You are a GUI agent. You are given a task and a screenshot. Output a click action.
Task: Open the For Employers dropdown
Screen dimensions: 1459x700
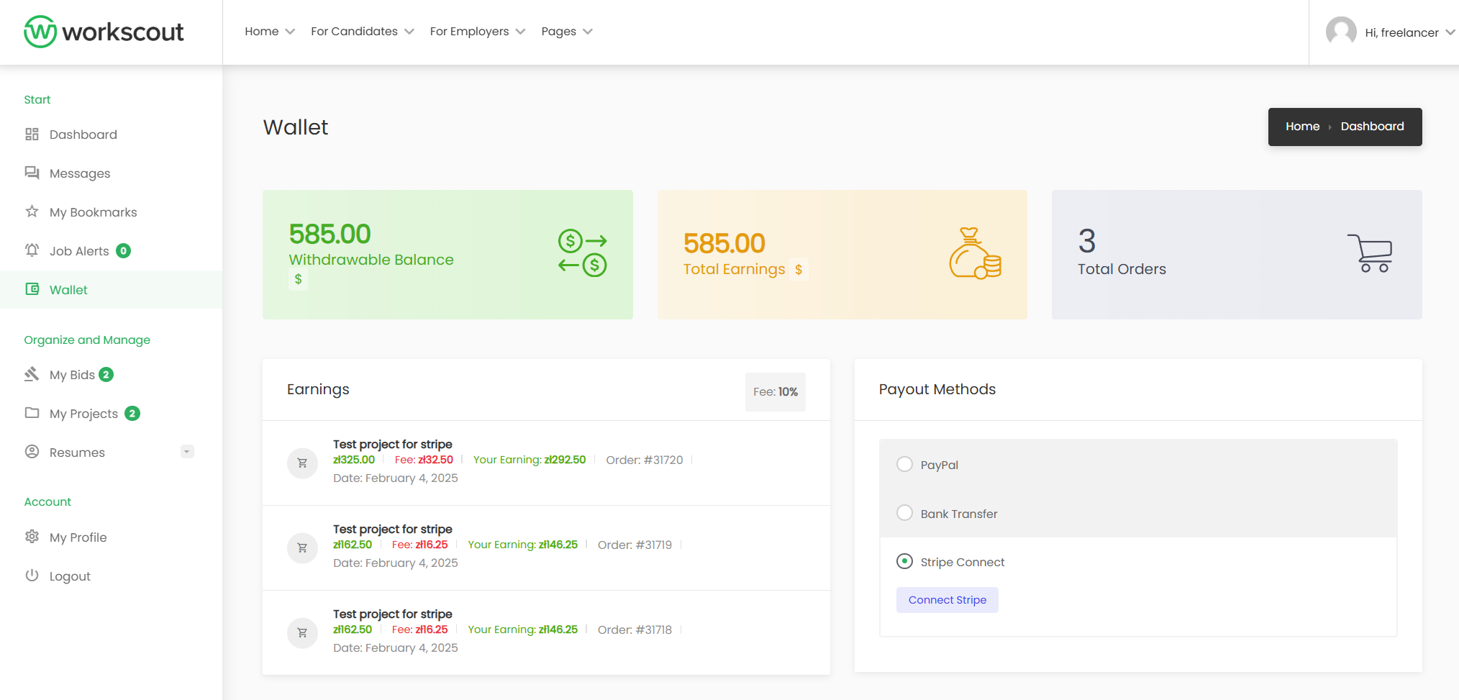[477, 32]
